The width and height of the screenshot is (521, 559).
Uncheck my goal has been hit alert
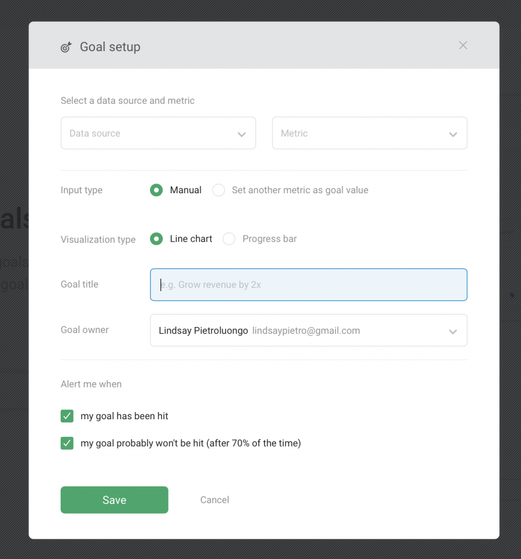tap(67, 416)
